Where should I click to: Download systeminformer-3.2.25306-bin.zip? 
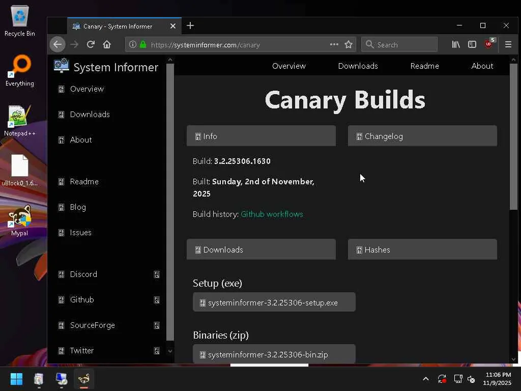pos(274,354)
